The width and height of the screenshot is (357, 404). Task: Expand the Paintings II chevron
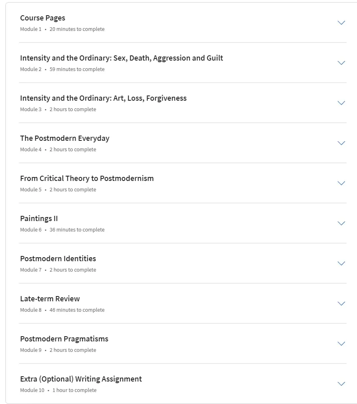341,223
